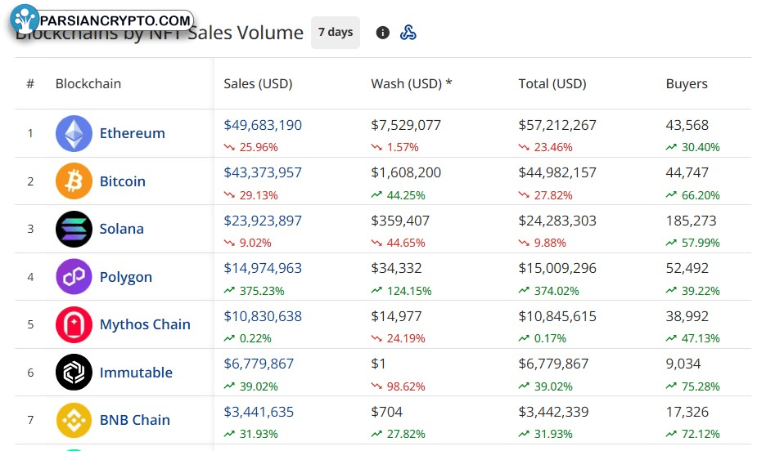Open the Bitcoin blockchain link
757x451 pixels.
coord(123,181)
